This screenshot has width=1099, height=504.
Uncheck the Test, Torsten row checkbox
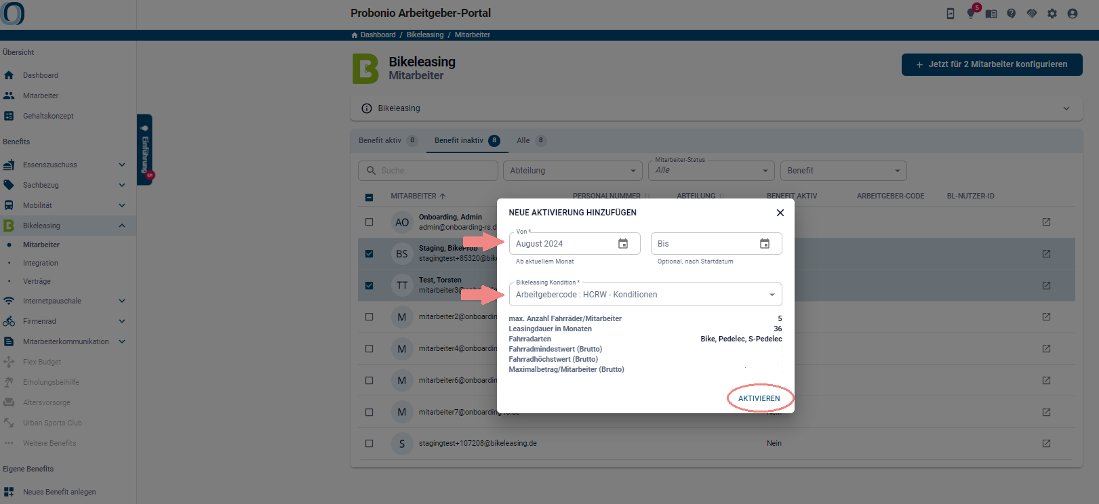pos(369,286)
